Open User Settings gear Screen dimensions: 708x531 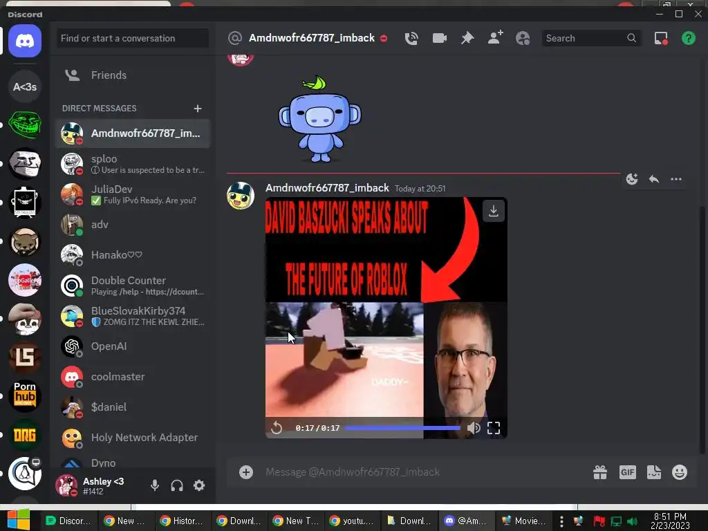199,485
